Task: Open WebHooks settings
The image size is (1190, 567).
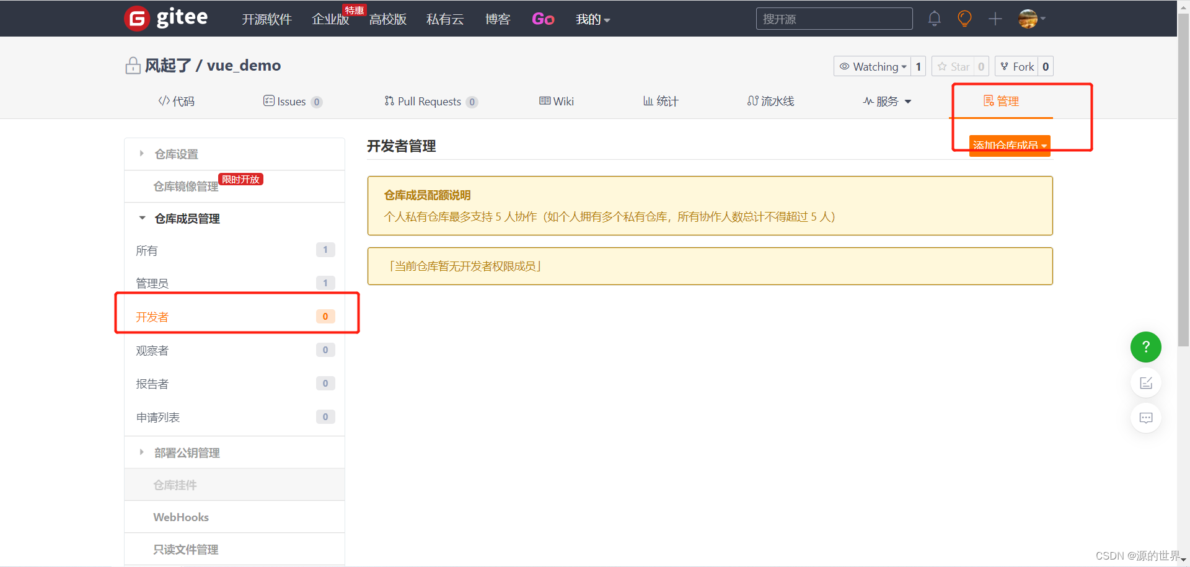Action: (x=234, y=517)
